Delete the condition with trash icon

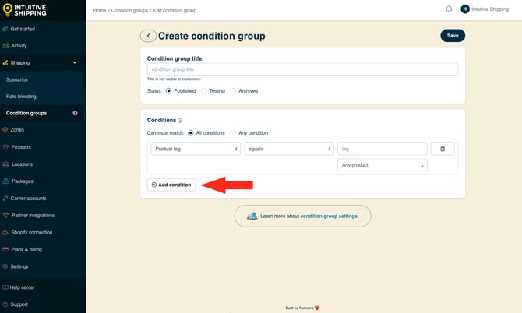(x=443, y=149)
